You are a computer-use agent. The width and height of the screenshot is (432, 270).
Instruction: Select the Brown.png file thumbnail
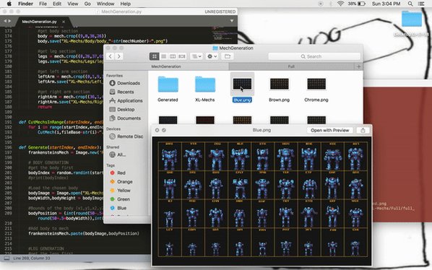coord(280,84)
